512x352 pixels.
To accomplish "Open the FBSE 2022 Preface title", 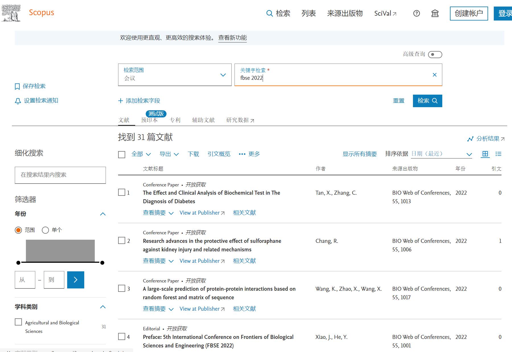I will coord(218,341).
